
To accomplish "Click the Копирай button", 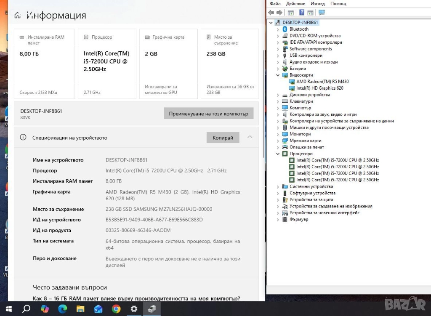I will pos(223,138).
